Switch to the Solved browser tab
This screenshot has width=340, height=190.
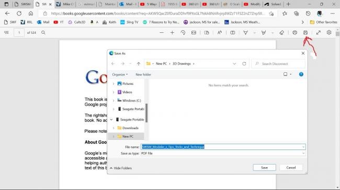[273, 4]
